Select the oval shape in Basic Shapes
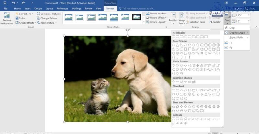259x134 pixels. click(174, 45)
